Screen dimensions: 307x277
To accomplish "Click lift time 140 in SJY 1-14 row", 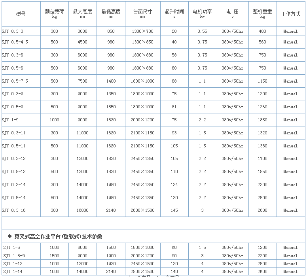I will point(174,271).
